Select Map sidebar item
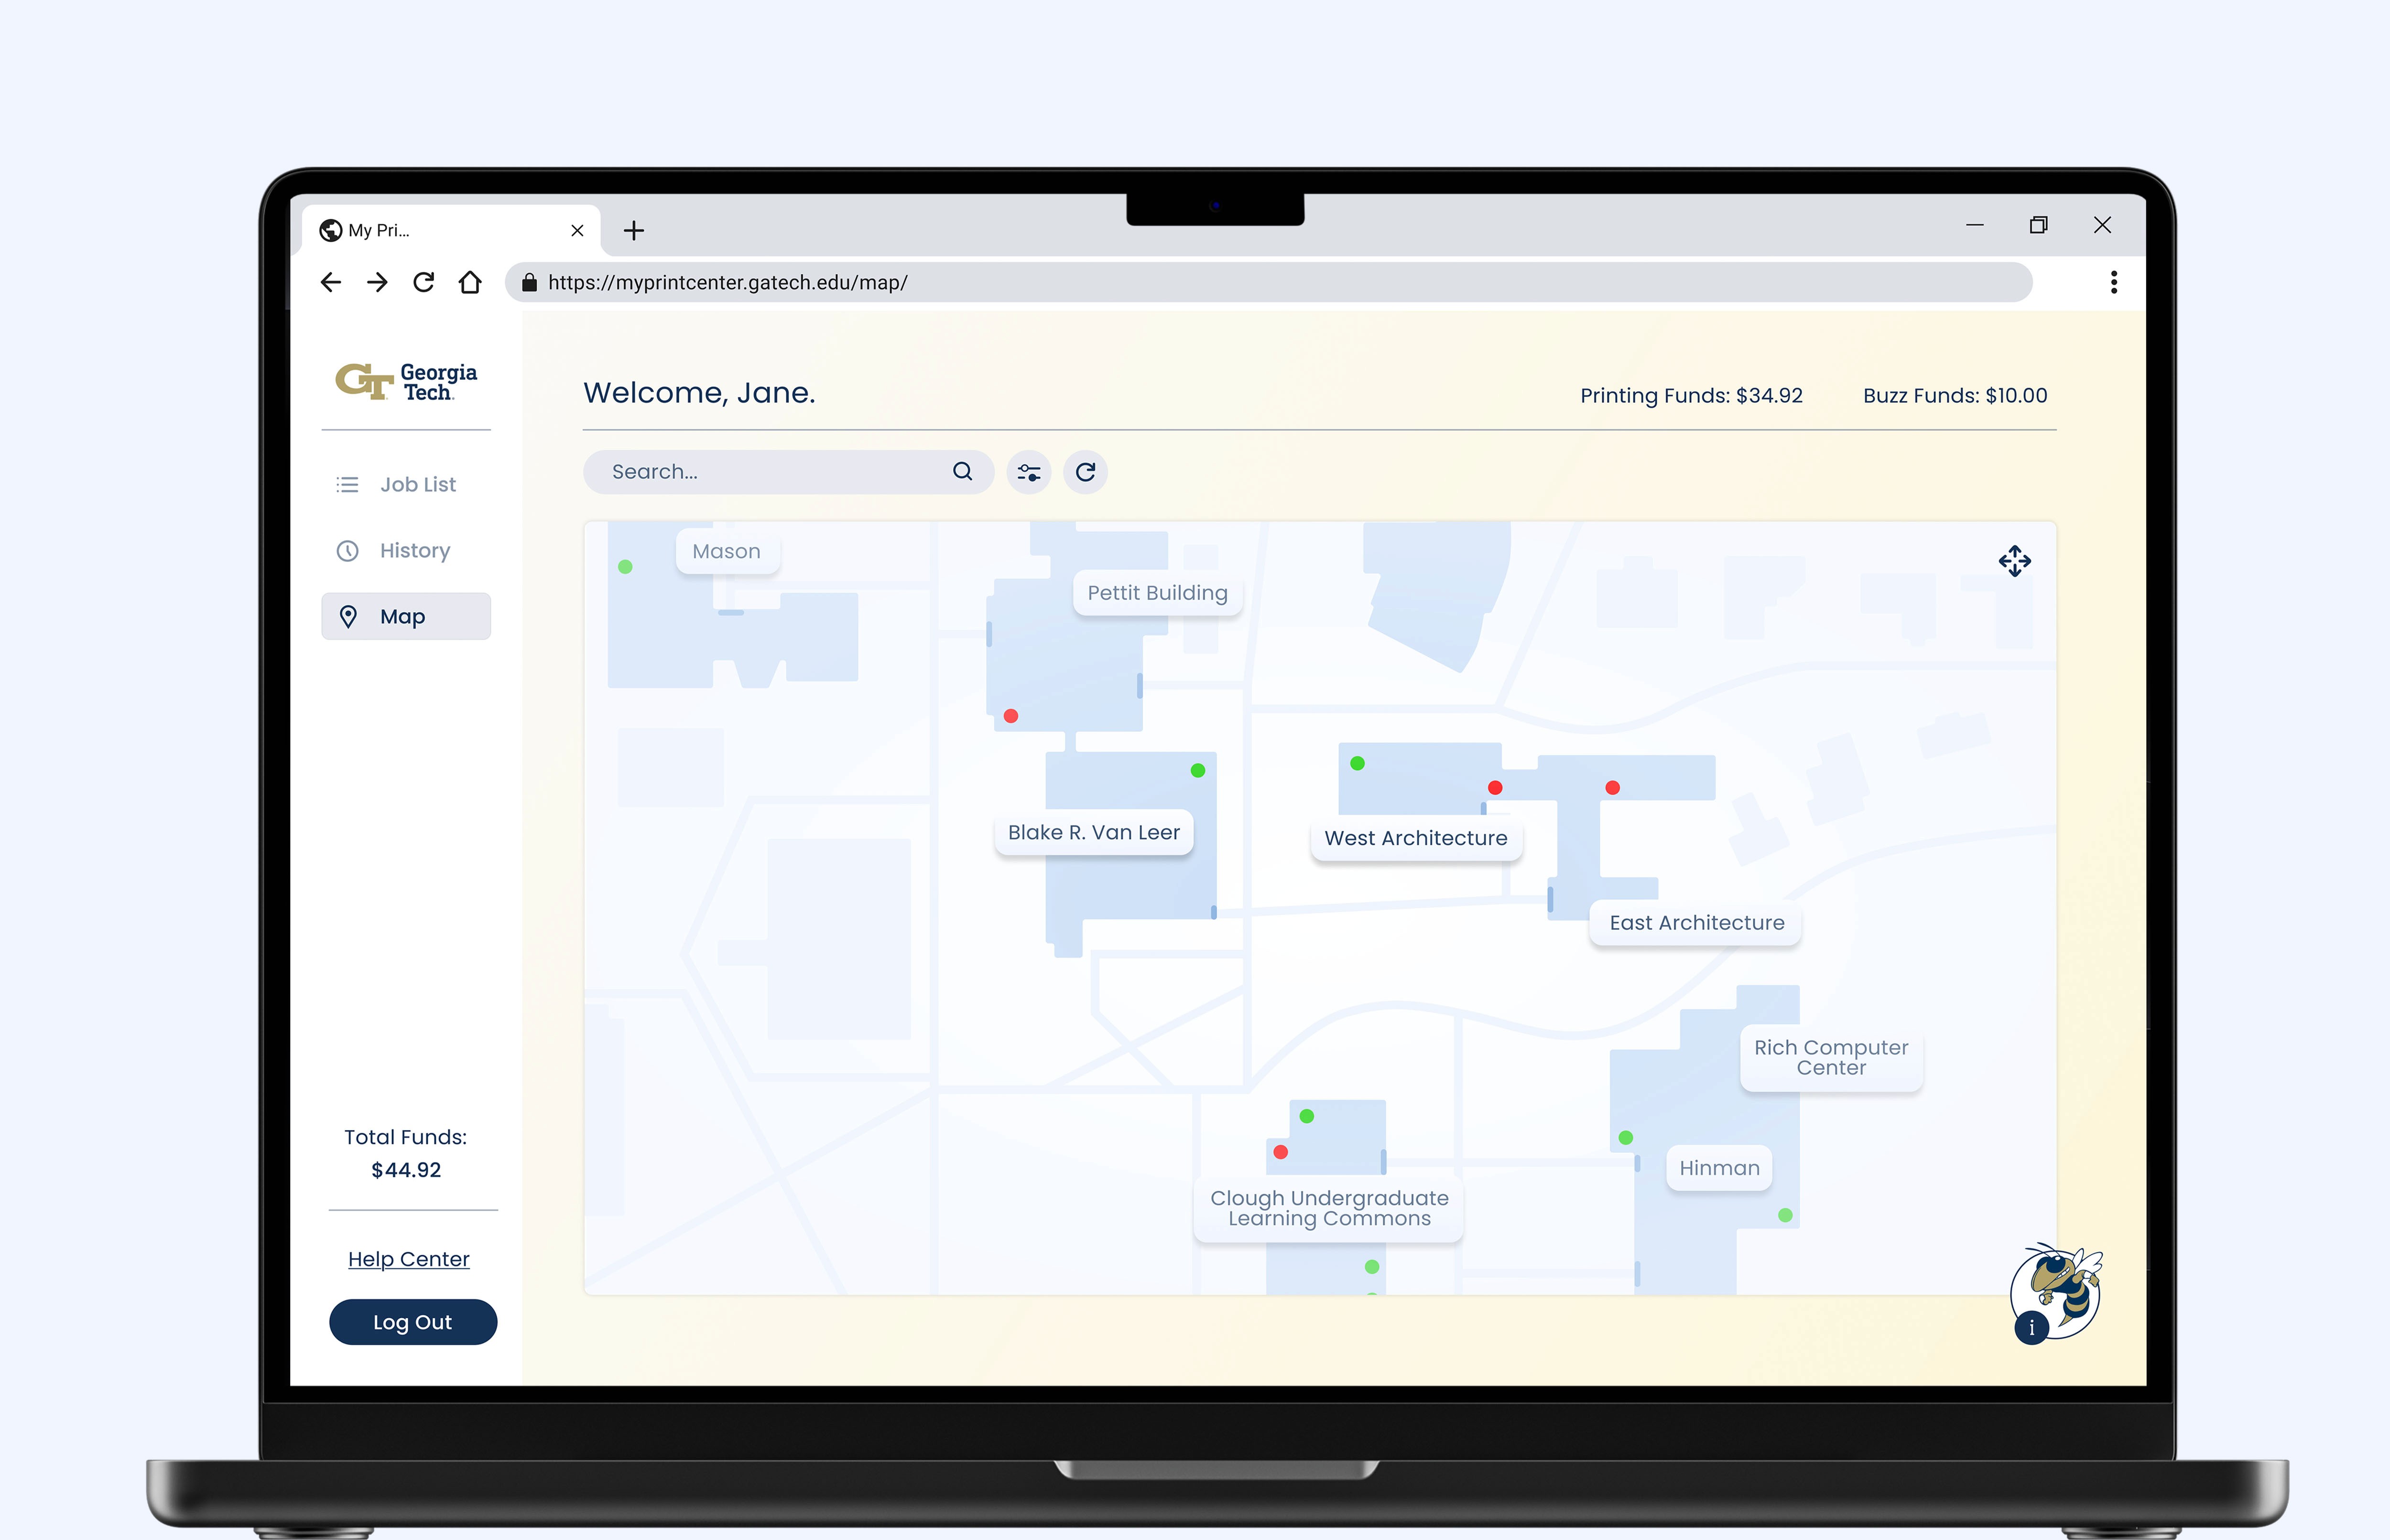The height and width of the screenshot is (1540, 2390). click(405, 617)
